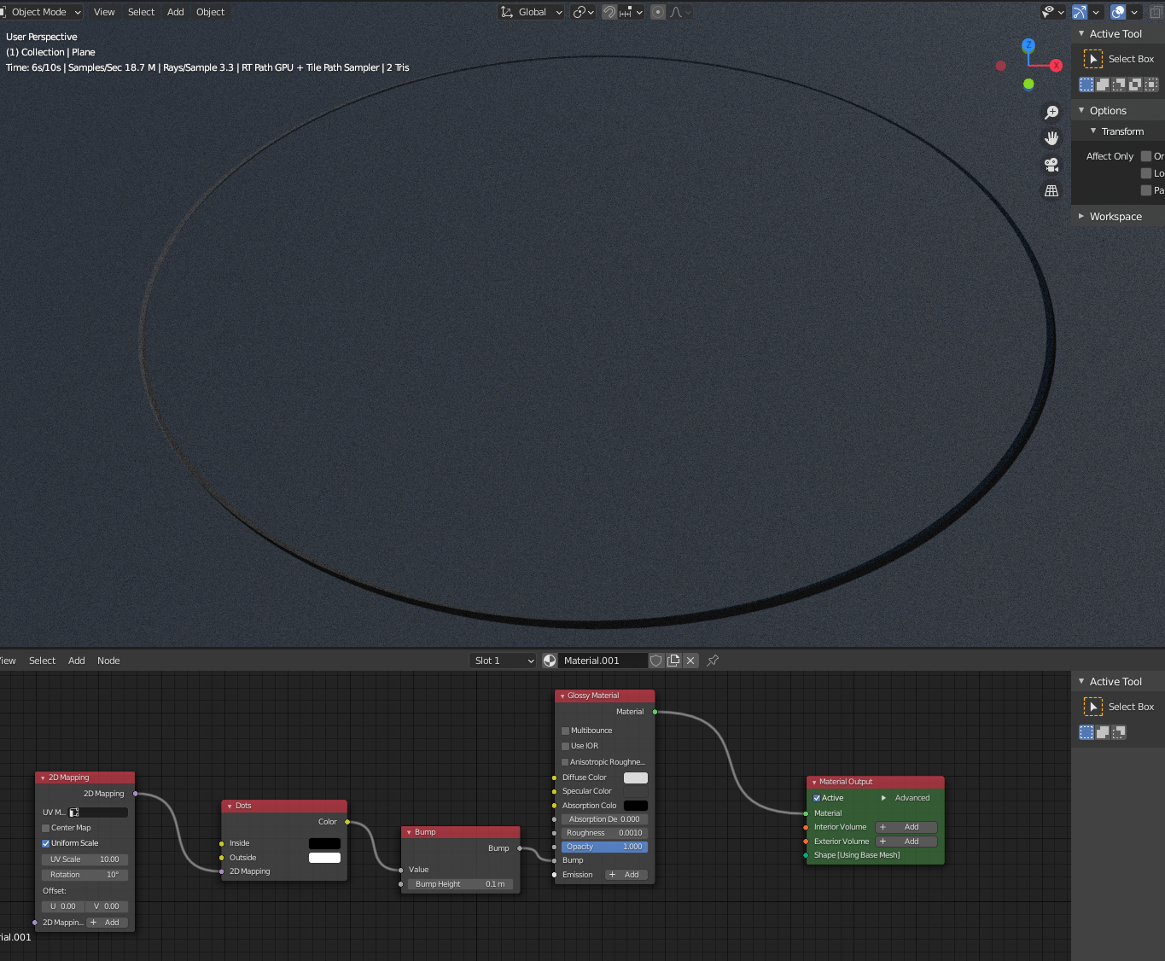The height and width of the screenshot is (961, 1165).
Task: Click the pin icon beside Material.001
Action: (x=713, y=661)
